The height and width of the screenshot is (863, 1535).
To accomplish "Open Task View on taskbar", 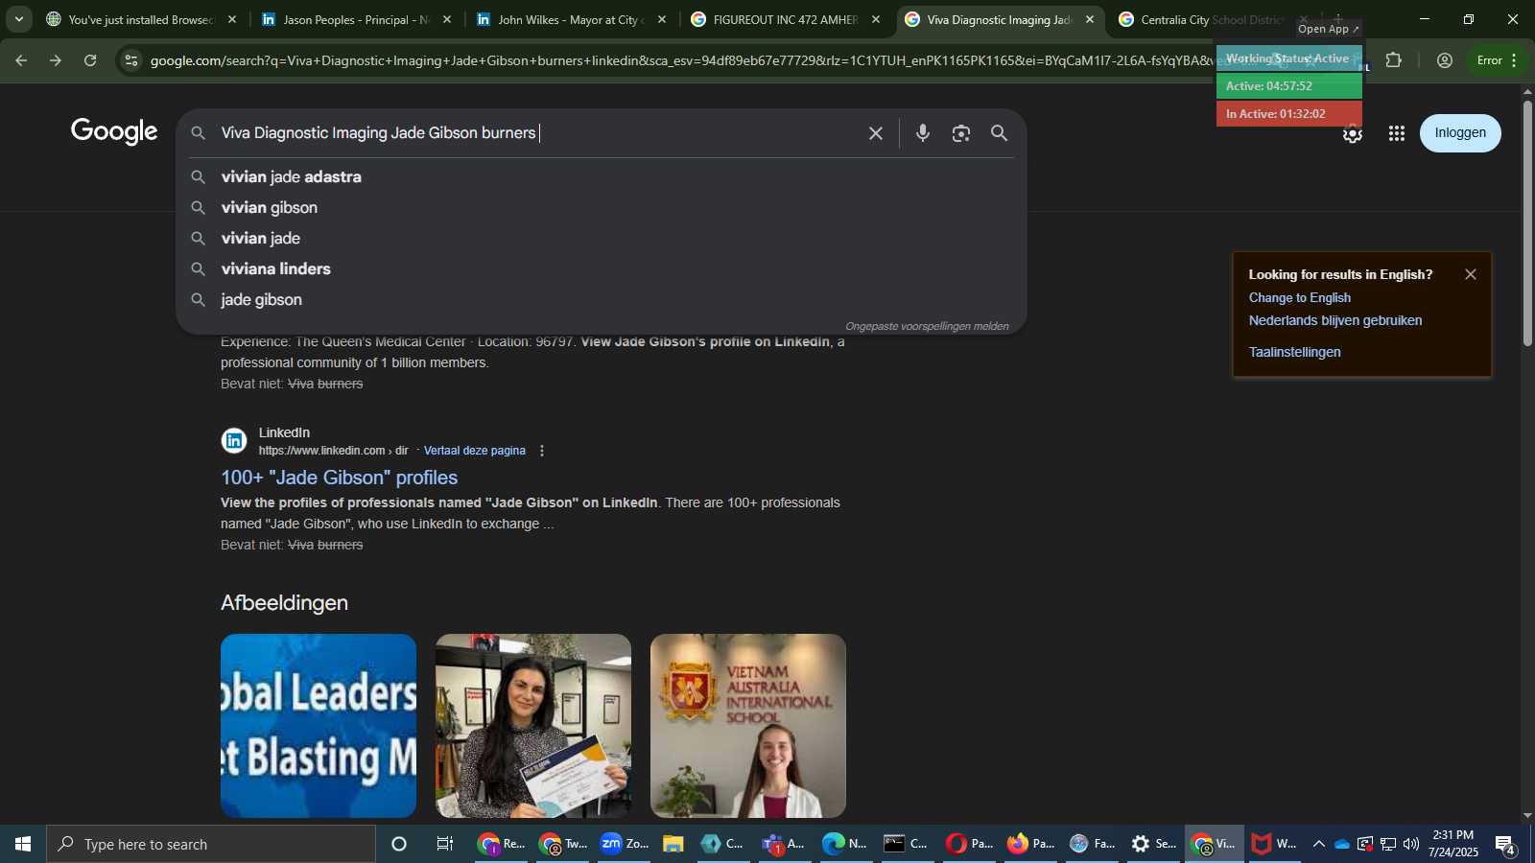I will click(445, 844).
